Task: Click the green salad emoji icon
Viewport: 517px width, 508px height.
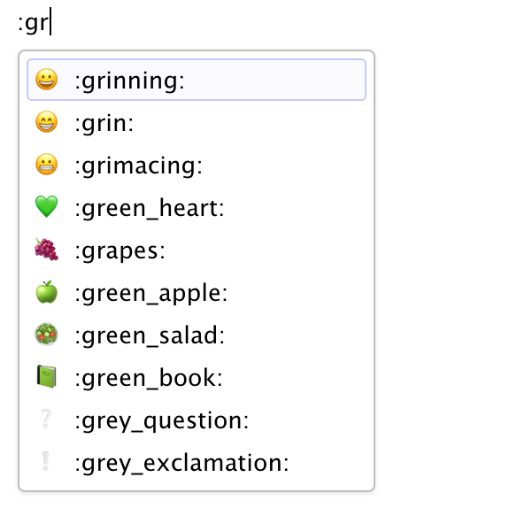Action: [x=47, y=335]
